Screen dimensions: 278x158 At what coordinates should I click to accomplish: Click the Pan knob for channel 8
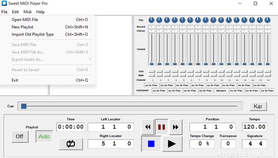pos(206,20)
